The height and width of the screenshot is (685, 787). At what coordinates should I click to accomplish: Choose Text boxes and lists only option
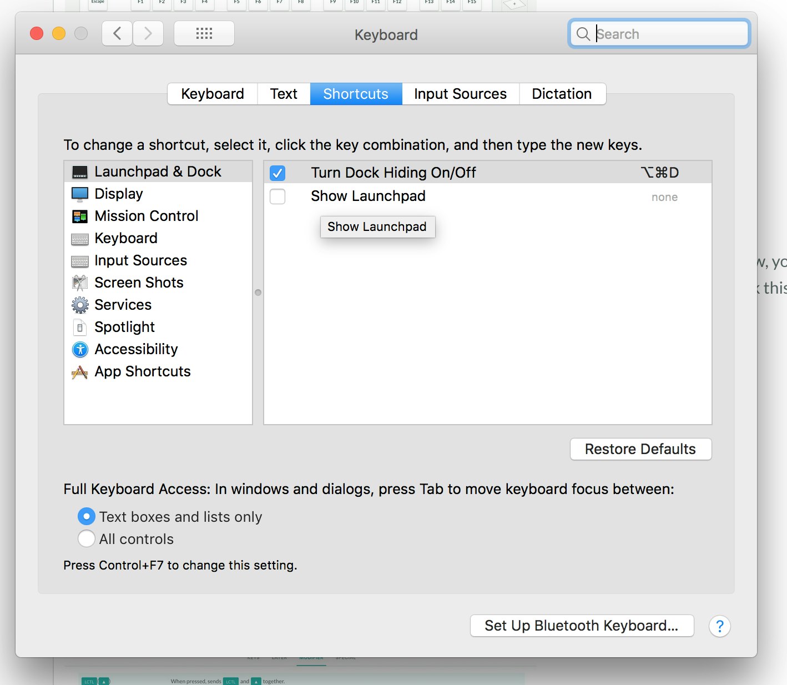[x=87, y=516]
